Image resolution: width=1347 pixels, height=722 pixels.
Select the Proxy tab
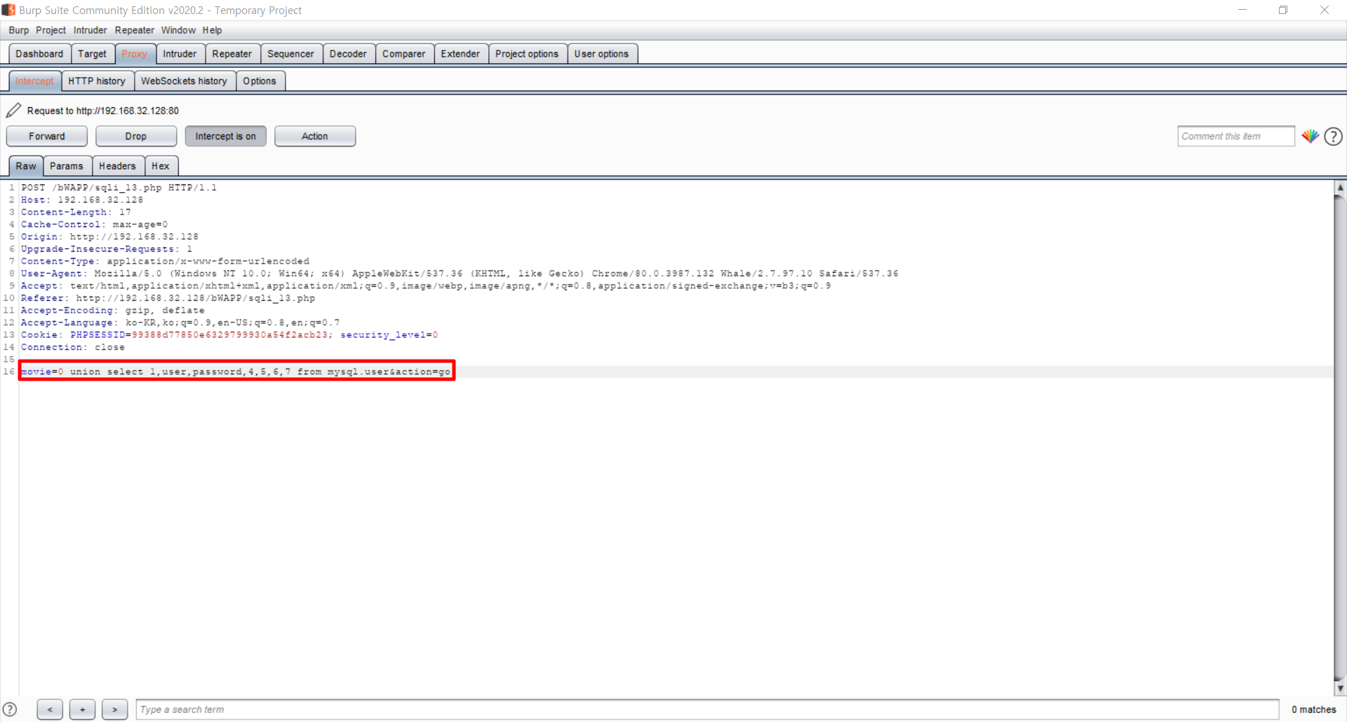coord(135,54)
